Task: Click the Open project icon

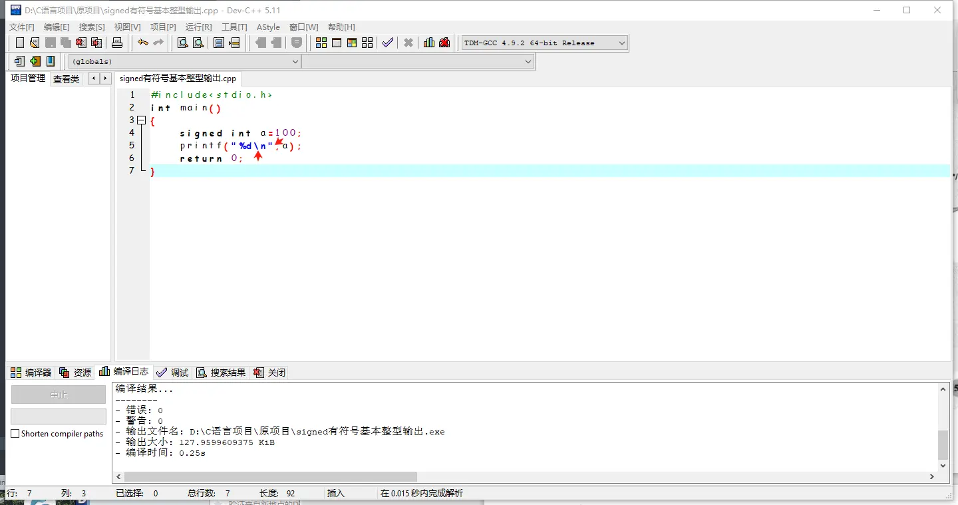Action: pyautogui.click(x=34, y=42)
